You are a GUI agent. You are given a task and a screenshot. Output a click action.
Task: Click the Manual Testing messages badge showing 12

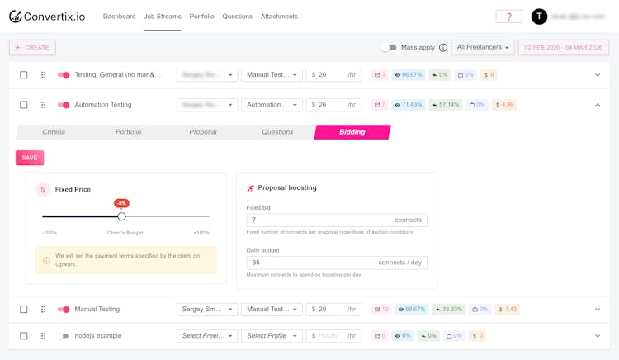380,310
